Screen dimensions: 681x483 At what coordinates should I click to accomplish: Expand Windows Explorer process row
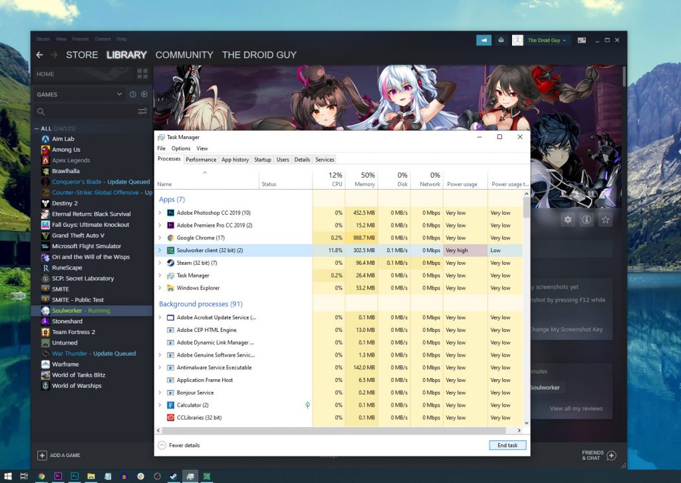pos(160,288)
